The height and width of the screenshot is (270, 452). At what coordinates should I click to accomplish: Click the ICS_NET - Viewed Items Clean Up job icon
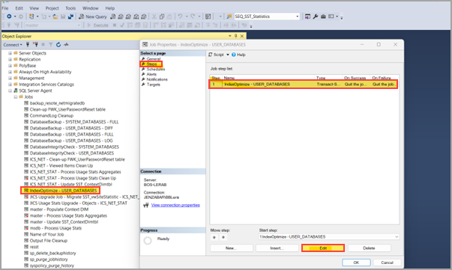point(26,165)
